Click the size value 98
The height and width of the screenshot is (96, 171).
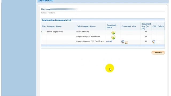(x=146, y=41)
